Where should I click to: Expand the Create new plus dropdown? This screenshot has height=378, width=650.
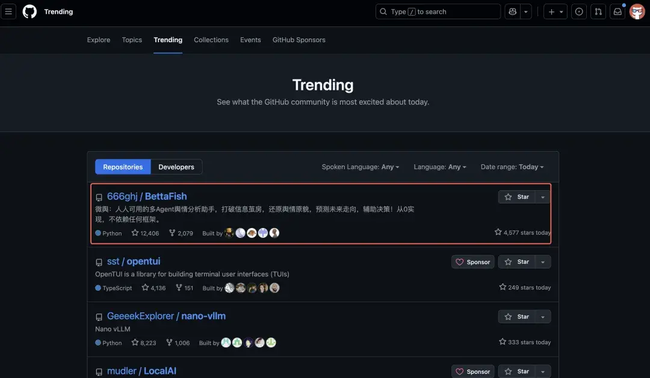556,11
